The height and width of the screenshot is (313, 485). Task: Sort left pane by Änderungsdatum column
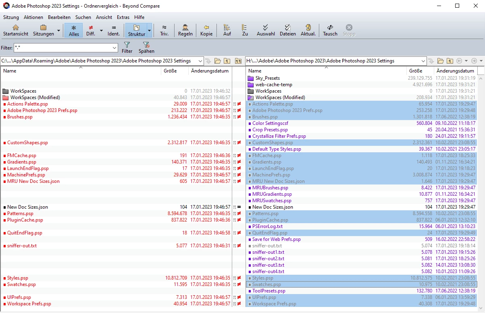210,71
